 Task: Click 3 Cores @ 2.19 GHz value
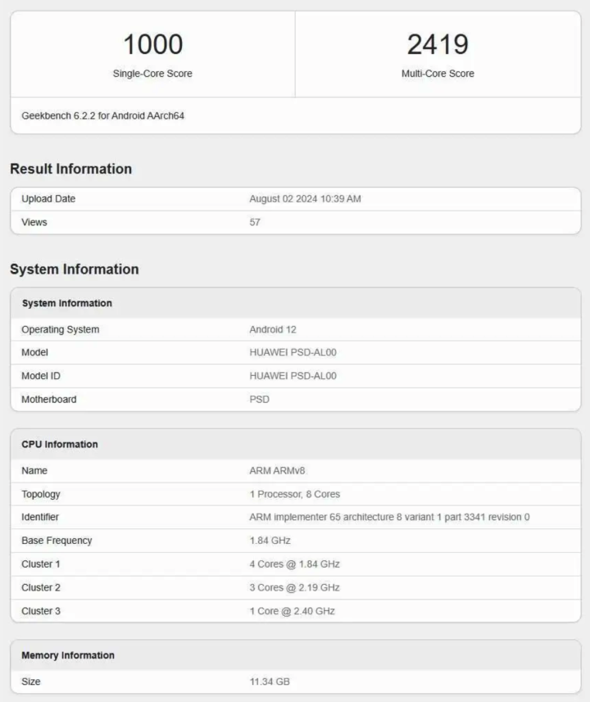[294, 587]
